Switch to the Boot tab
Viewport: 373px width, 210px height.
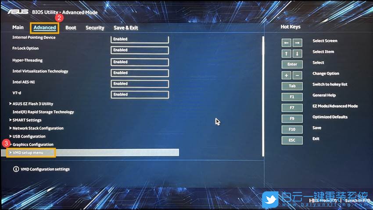pos(71,28)
